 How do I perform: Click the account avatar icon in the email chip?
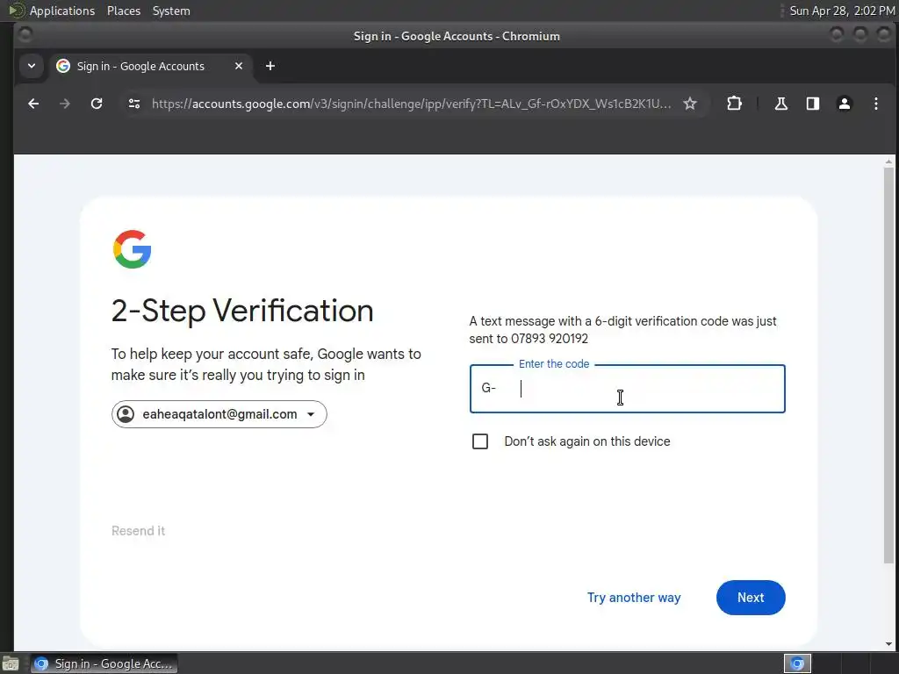[x=126, y=414]
